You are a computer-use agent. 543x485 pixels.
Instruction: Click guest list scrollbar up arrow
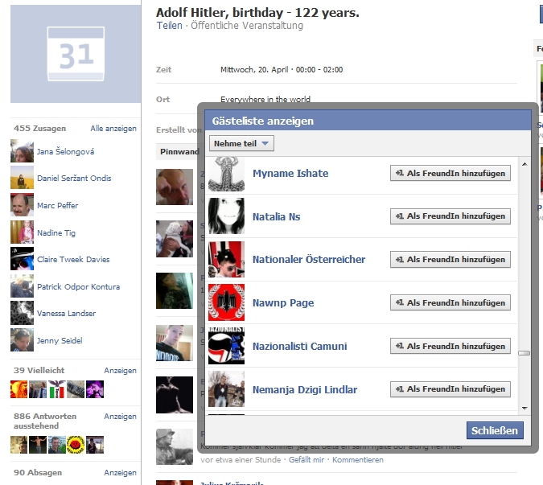click(524, 164)
